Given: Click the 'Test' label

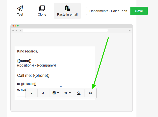Looking at the screenshot, I should point(20,15).
